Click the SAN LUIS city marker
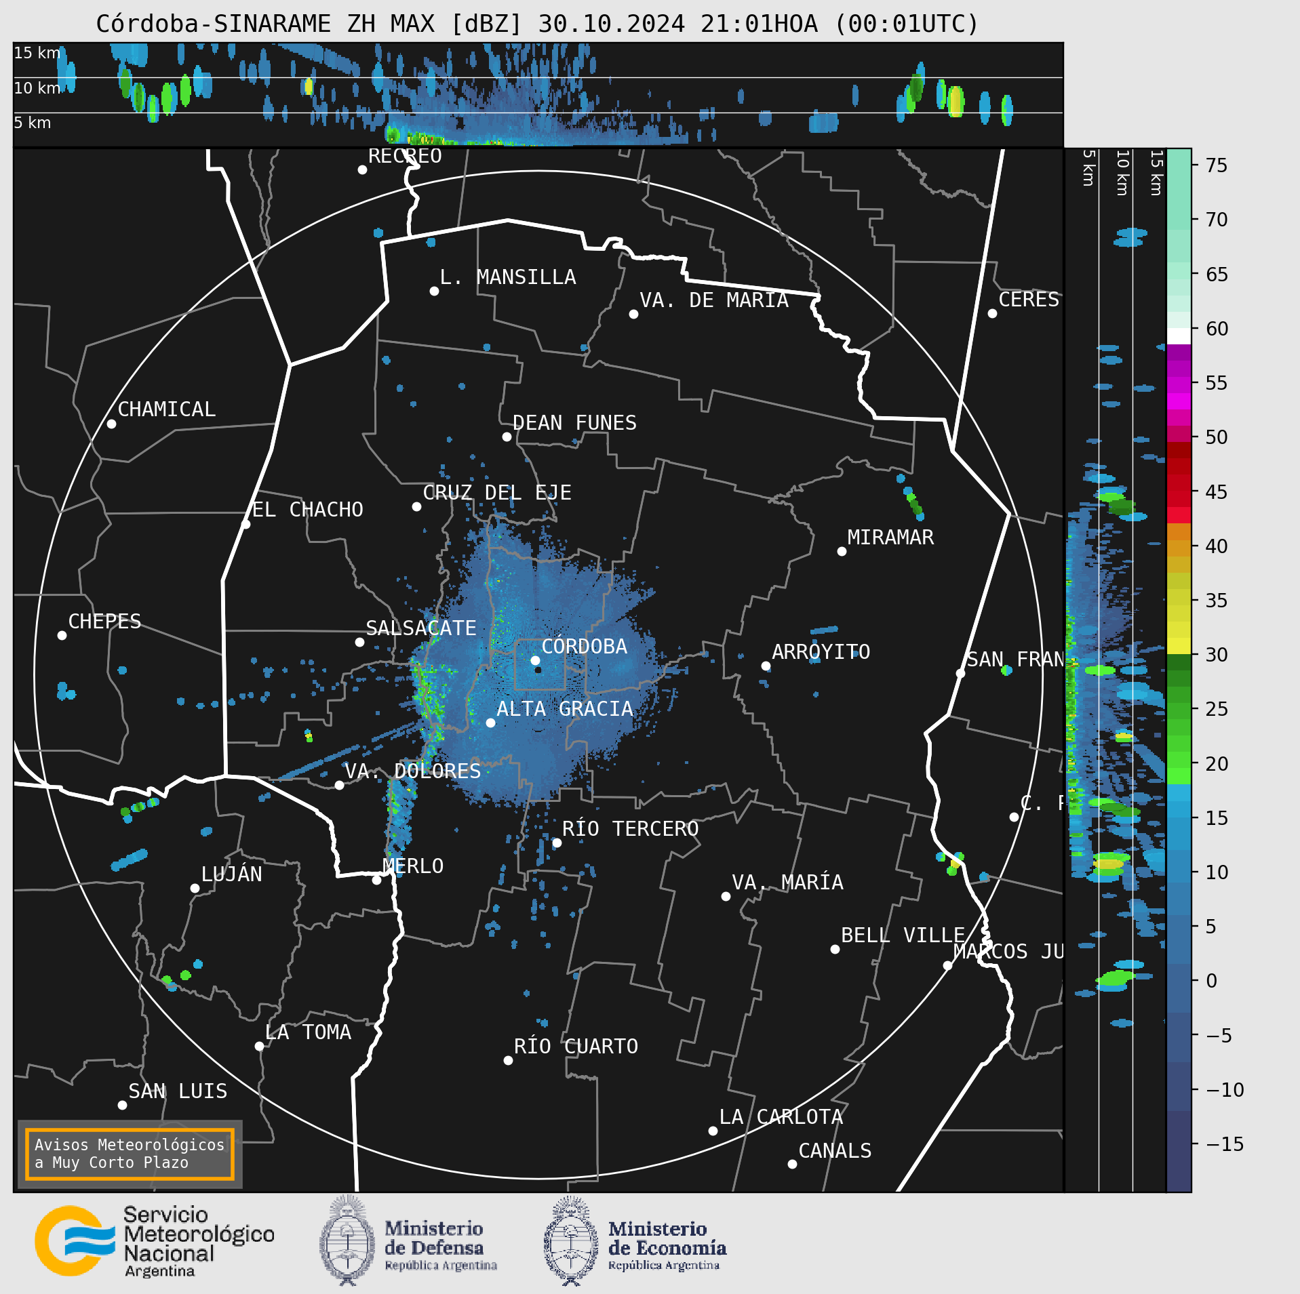The height and width of the screenshot is (1294, 1300). [x=122, y=1105]
